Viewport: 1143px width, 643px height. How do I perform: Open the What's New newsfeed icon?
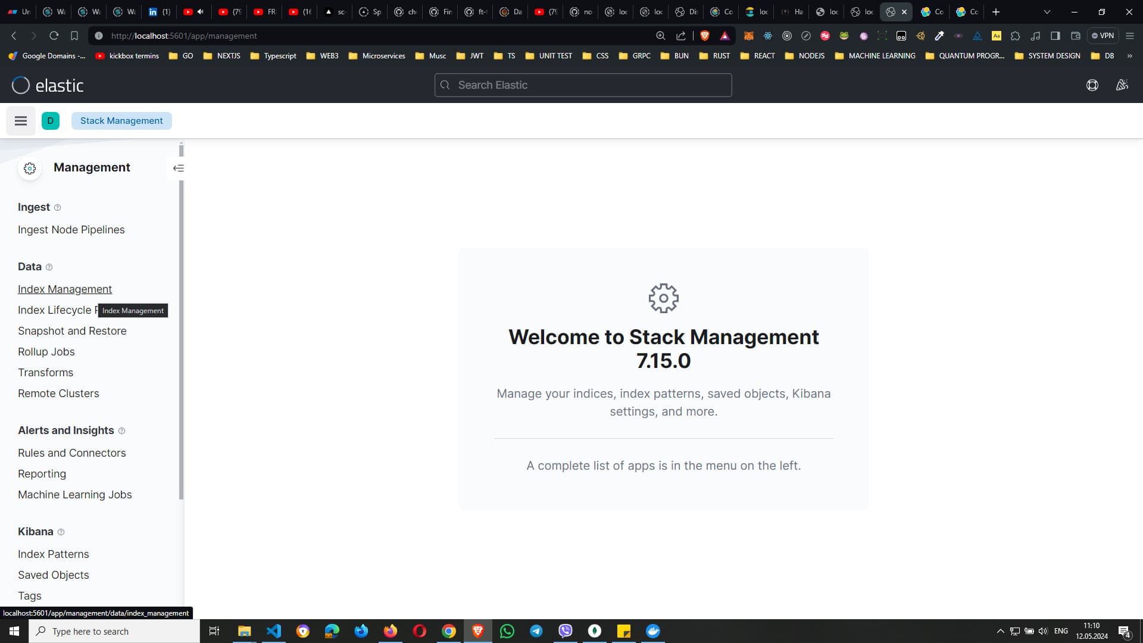(x=1122, y=85)
